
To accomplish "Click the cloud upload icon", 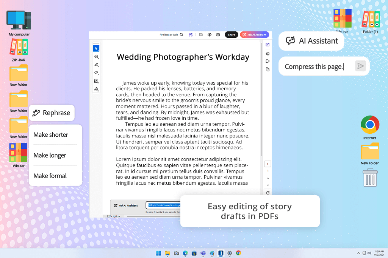I will 209,35.
